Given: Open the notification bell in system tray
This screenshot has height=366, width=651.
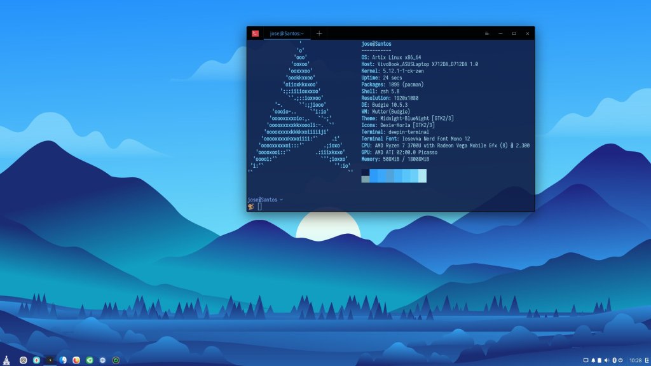Looking at the screenshot, I should coord(593,360).
